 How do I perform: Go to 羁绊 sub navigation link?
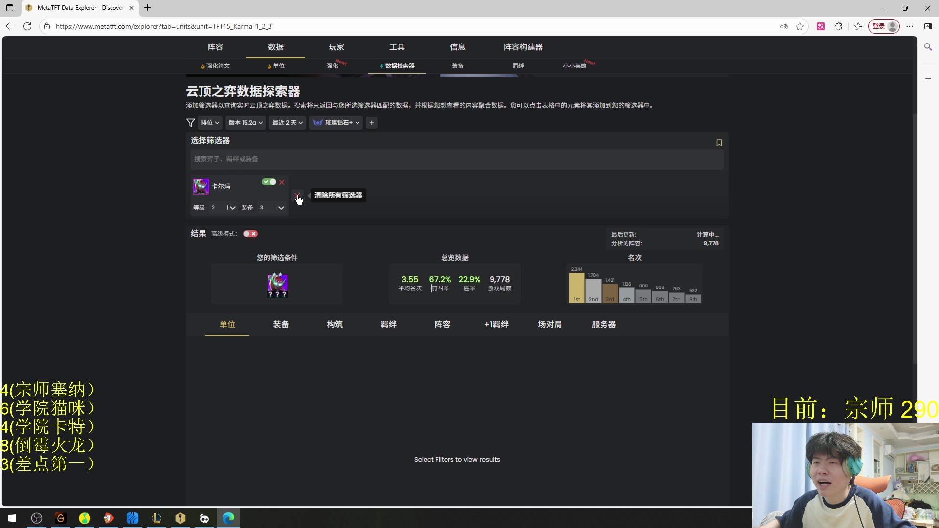pos(518,66)
